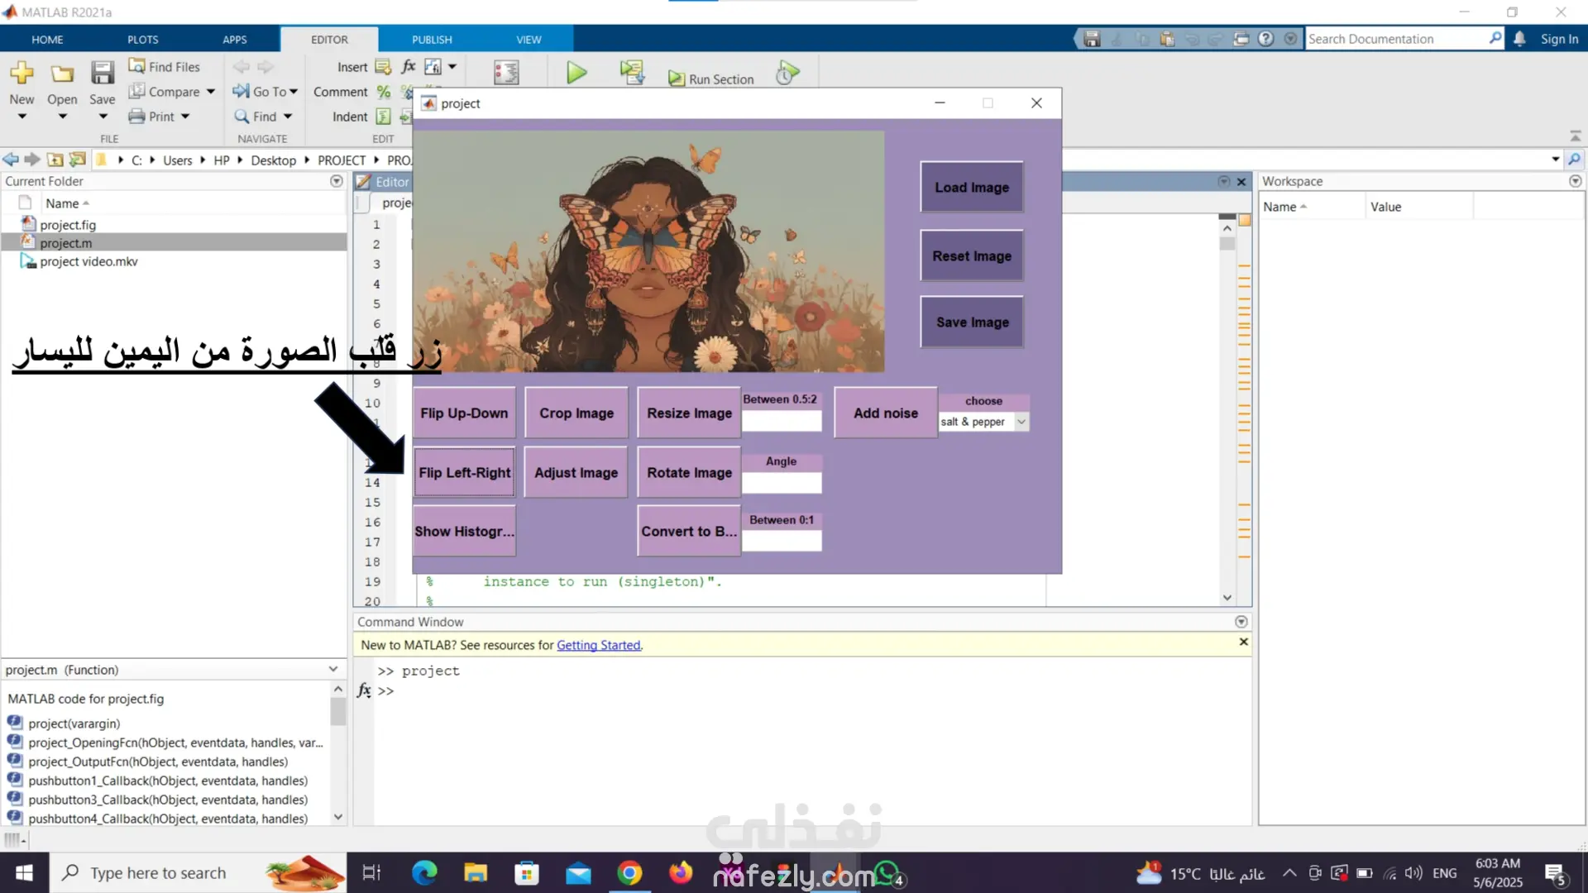Click the Flip Left-Right button
The width and height of the screenshot is (1588, 893).
point(464,472)
